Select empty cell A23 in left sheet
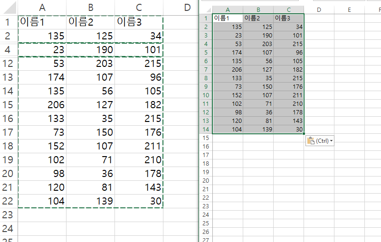This screenshot has width=381, height=242. click(x=42, y=215)
